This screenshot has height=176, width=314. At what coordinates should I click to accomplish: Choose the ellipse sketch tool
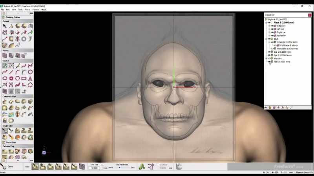coord(5,79)
